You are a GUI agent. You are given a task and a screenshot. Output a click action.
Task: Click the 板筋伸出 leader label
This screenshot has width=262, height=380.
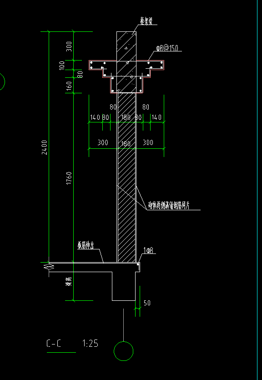(86, 245)
